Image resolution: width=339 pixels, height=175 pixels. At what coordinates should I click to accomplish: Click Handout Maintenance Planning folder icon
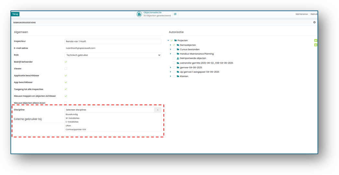[178, 54]
